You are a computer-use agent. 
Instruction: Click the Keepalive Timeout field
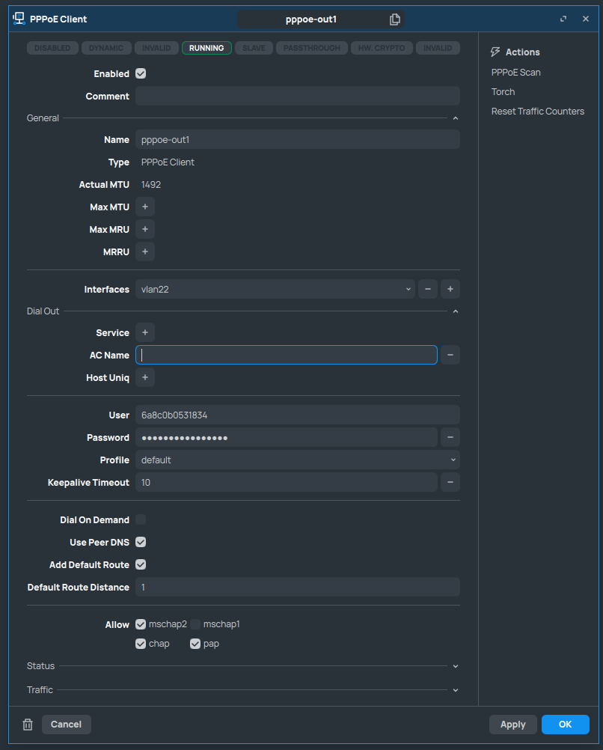click(287, 482)
